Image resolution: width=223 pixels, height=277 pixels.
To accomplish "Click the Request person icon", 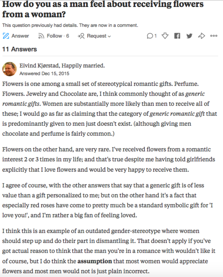I will click(81, 36).
